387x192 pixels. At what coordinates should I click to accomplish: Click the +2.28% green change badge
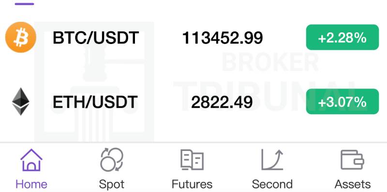click(x=342, y=37)
